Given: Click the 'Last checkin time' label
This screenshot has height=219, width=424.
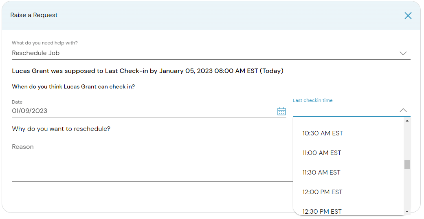Looking at the screenshot, I should (x=312, y=100).
